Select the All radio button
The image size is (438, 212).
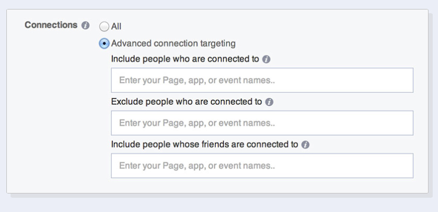coord(104,26)
